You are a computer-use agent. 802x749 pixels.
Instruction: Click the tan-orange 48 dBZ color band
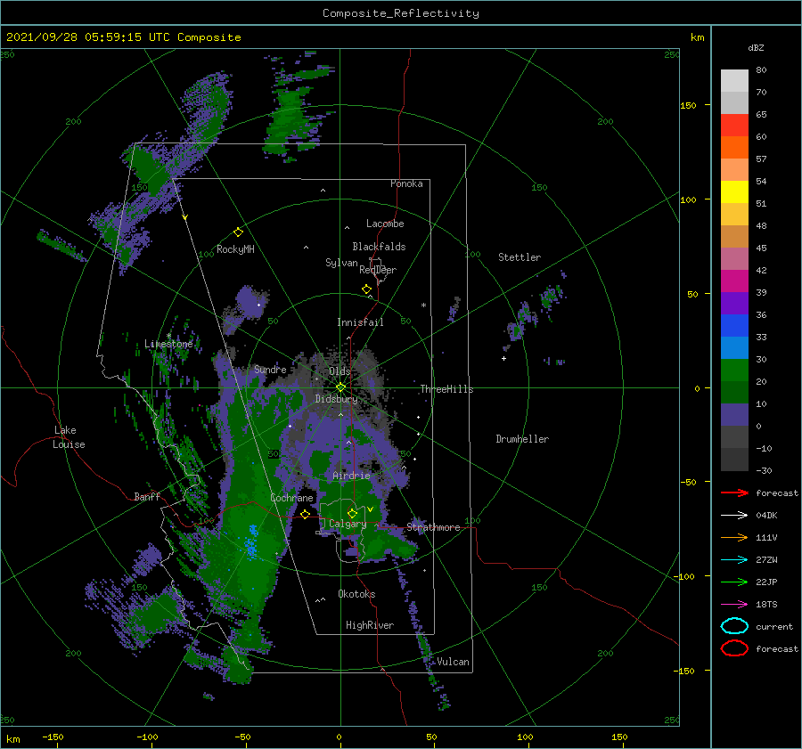coord(734,236)
